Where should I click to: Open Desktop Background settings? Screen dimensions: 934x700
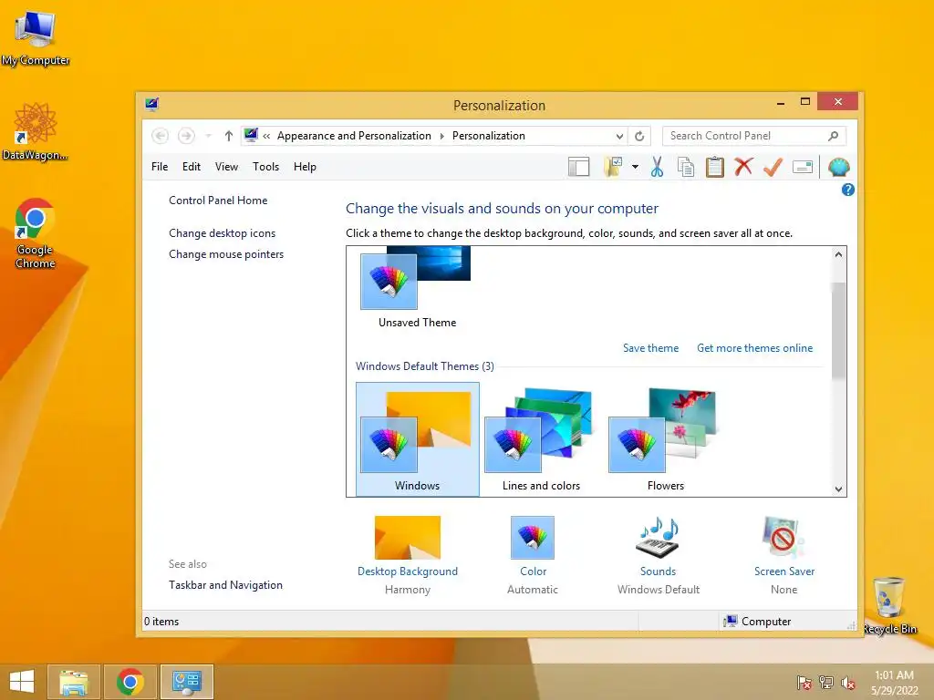(408, 538)
